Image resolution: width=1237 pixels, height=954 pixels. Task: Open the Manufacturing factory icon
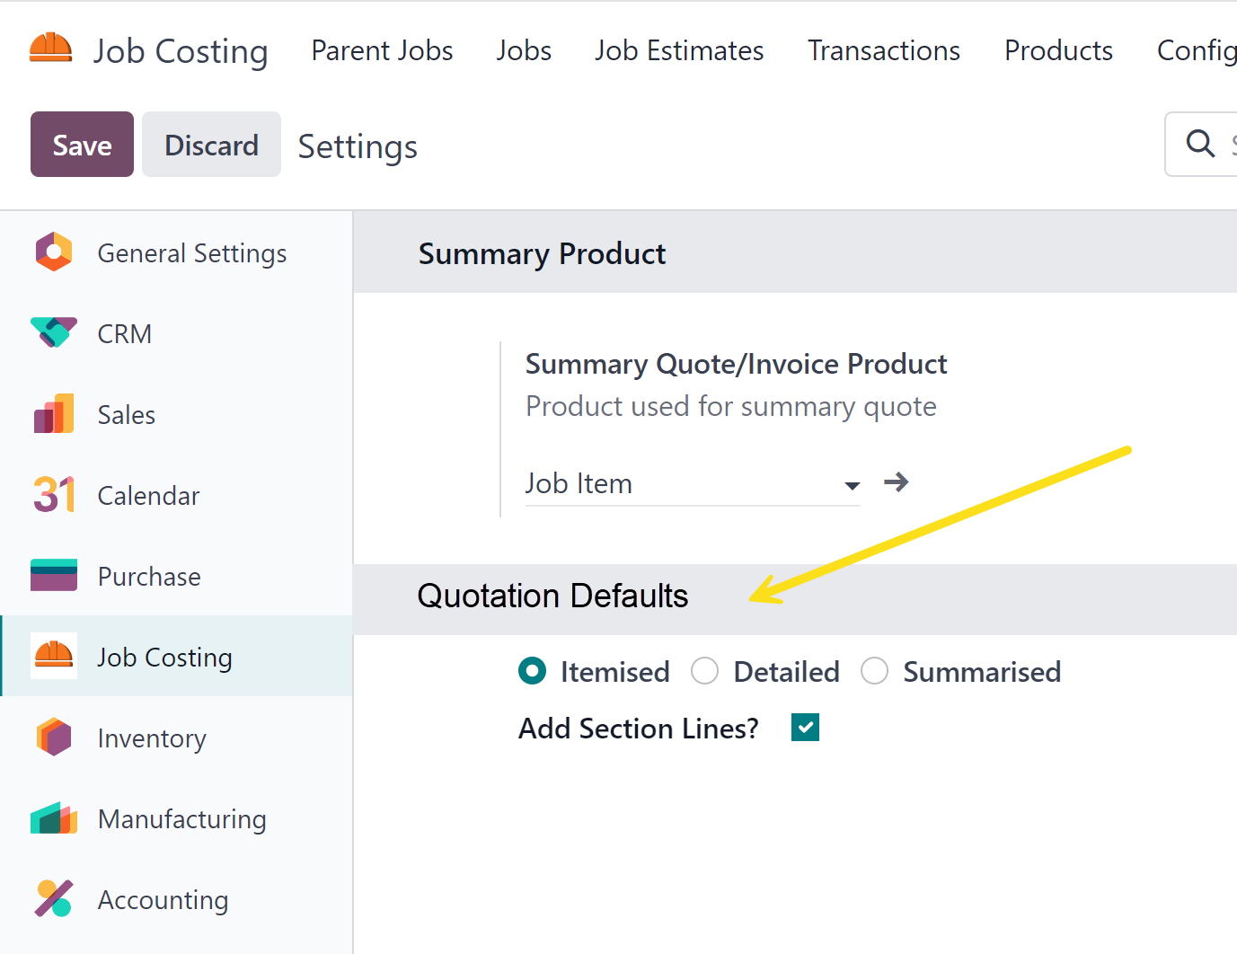click(x=54, y=818)
